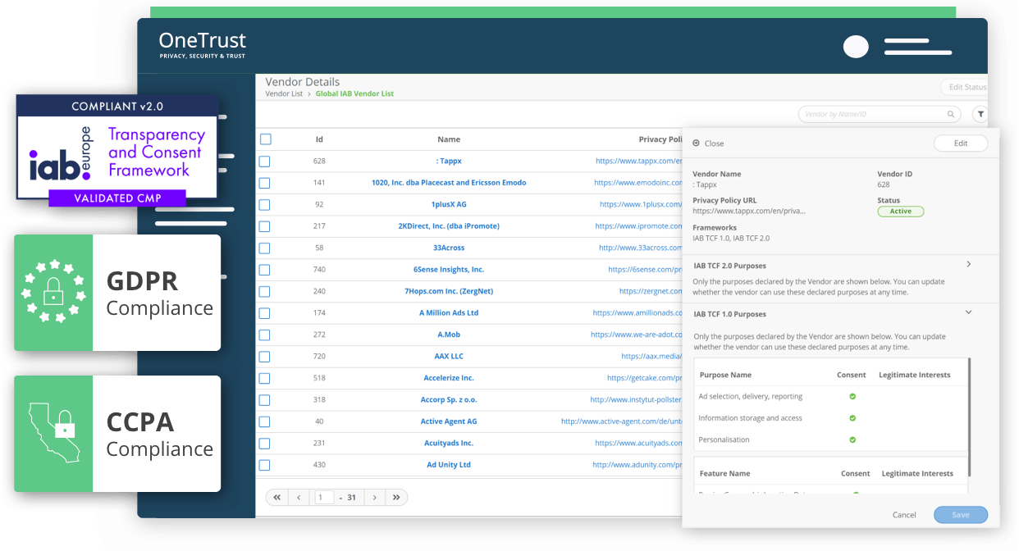
Task: Open the Global IAB Vendor List breadcrumb
Action: [354, 94]
